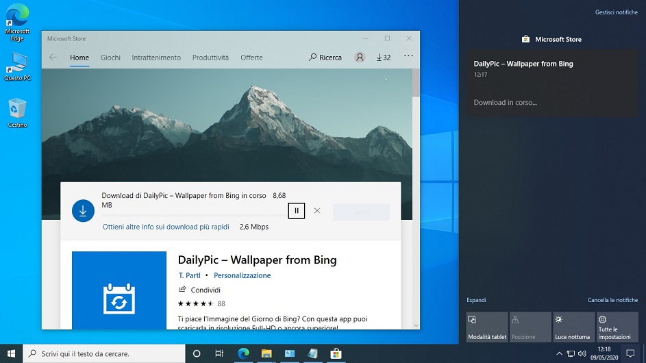Toggle the Posizione quick action
Image resolution: width=646 pixels, height=363 pixels.
click(x=530, y=327)
